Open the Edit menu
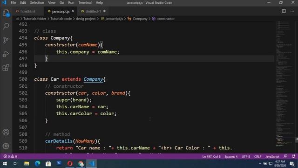 click(23, 3)
